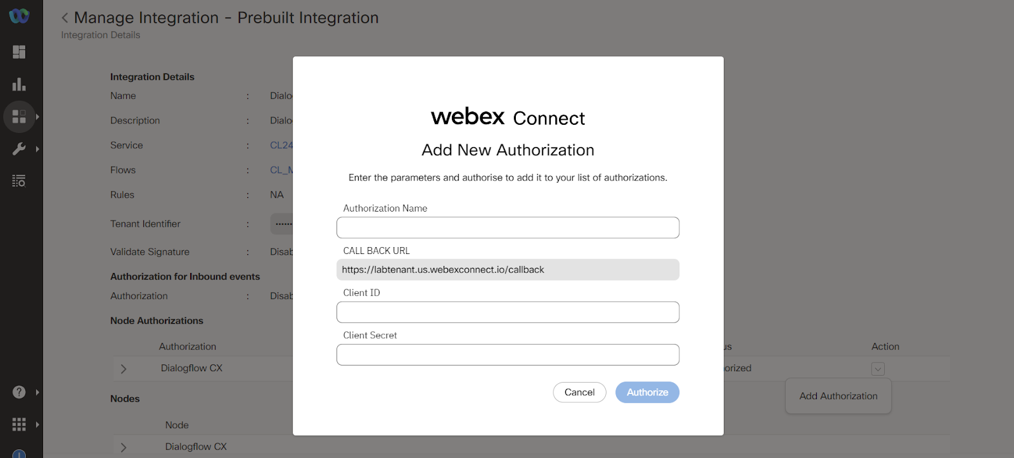Open the dashboard icon in sidebar
Screen dimensions: 1014x458
coord(19,52)
